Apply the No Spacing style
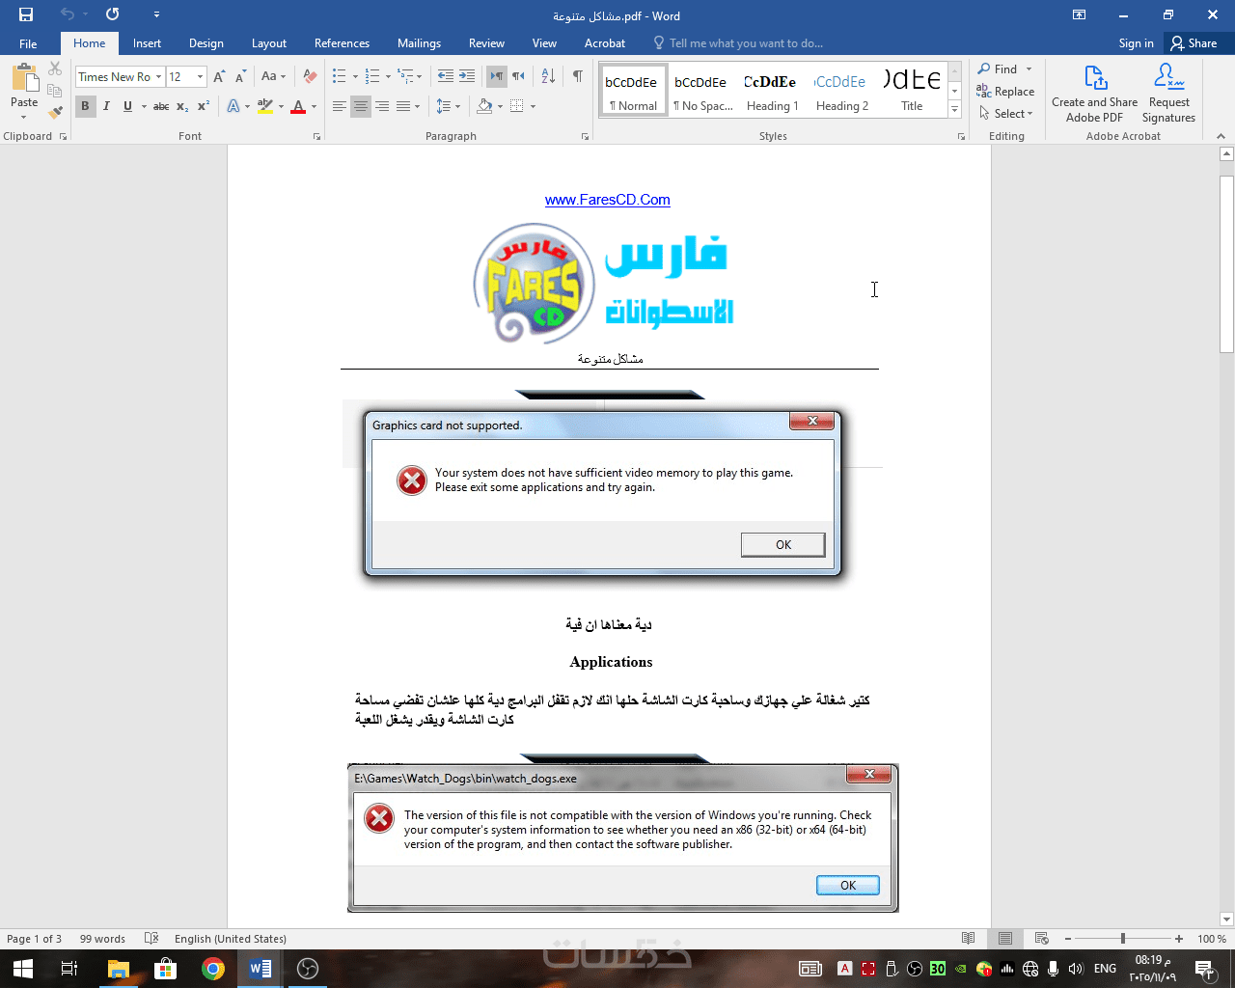This screenshot has width=1235, height=988. click(702, 91)
